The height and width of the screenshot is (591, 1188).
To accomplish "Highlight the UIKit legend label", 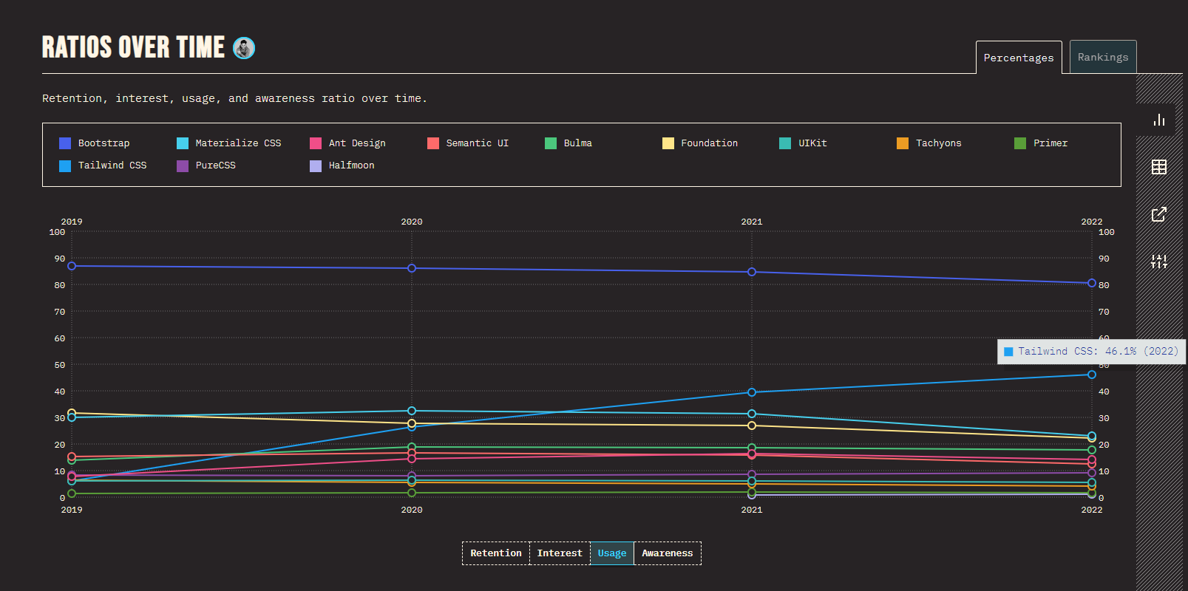I will (813, 143).
